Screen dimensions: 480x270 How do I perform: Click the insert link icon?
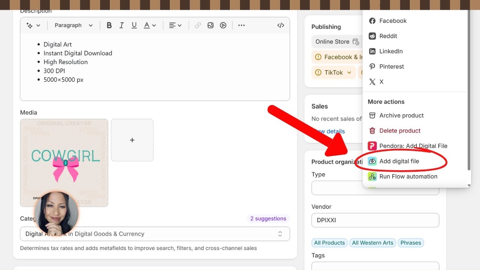(x=198, y=25)
